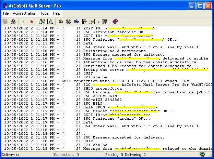This screenshot has width=214, height=159.
Task: Click the clear log documents icon
Action: pyautogui.click(x=42, y=22)
